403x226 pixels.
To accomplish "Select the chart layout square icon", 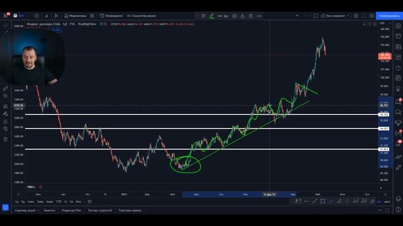I will point(315,16).
